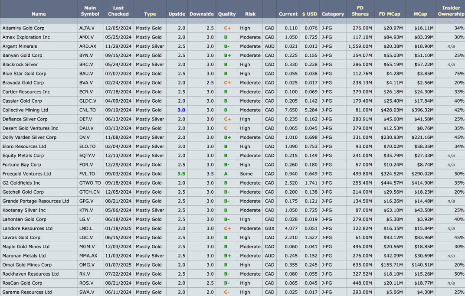Click the sort marker under FD Shares

point(360,21)
